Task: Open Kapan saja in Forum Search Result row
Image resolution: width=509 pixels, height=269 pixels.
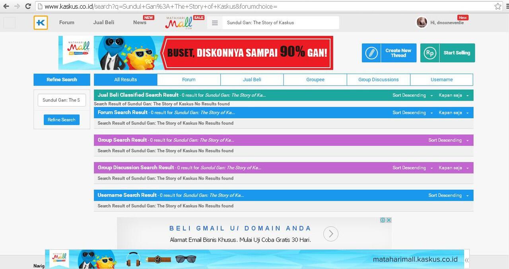Action: click(454, 113)
